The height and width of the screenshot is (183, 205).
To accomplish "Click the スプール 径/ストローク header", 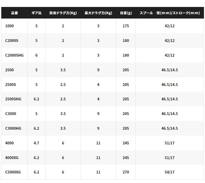I will [170, 13].
